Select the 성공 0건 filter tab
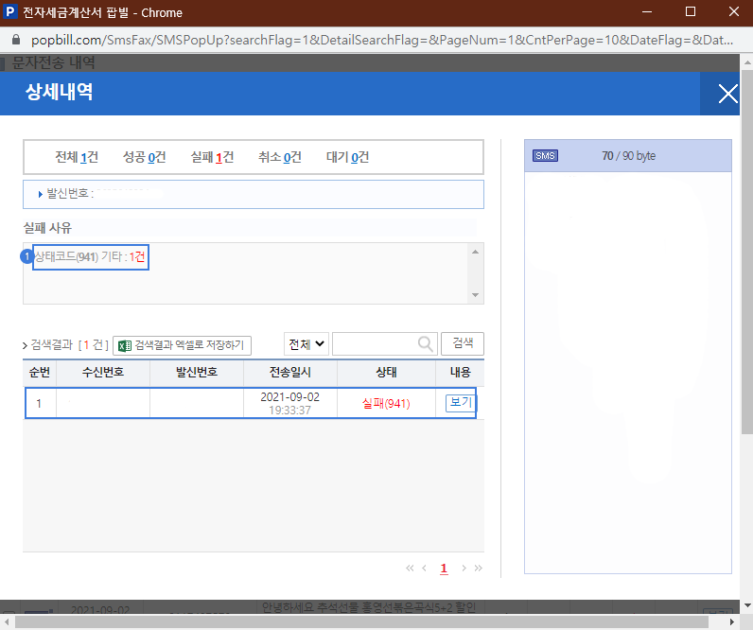 (144, 157)
